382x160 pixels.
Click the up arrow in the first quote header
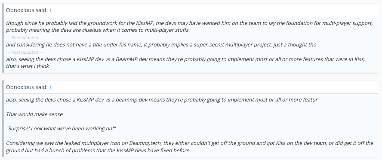(x=50, y=10)
